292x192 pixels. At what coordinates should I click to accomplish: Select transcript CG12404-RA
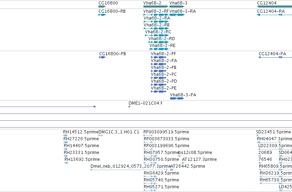click(271, 11)
